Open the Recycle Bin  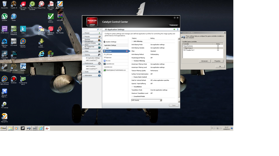tap(4, 5)
